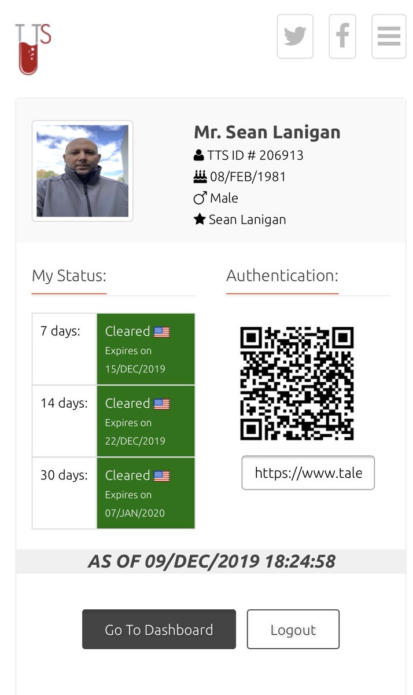The image size is (413, 695).
Task: Click the 'Cleared' text in 14 days row
Action: [x=127, y=403]
